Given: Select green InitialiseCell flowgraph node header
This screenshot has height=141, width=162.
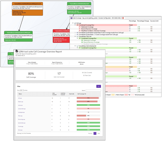Looking at the screenshot, I should pos(79,4).
